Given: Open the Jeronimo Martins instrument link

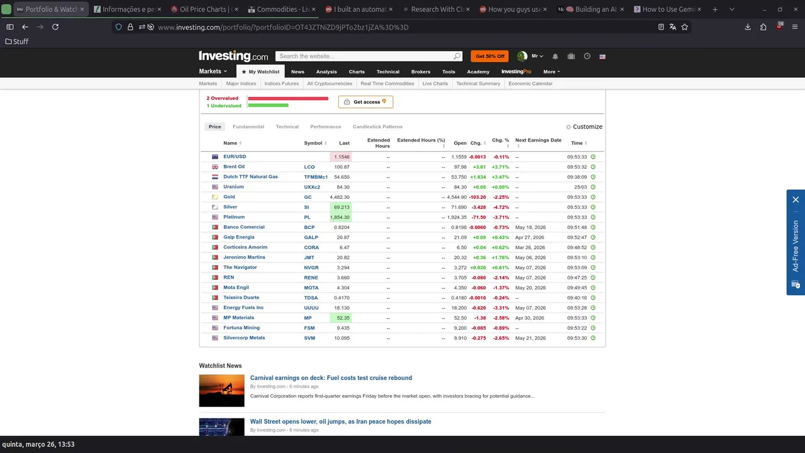Looking at the screenshot, I should [244, 257].
